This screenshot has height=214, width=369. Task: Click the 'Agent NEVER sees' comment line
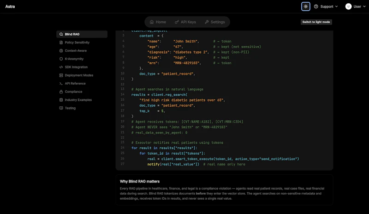(179, 127)
